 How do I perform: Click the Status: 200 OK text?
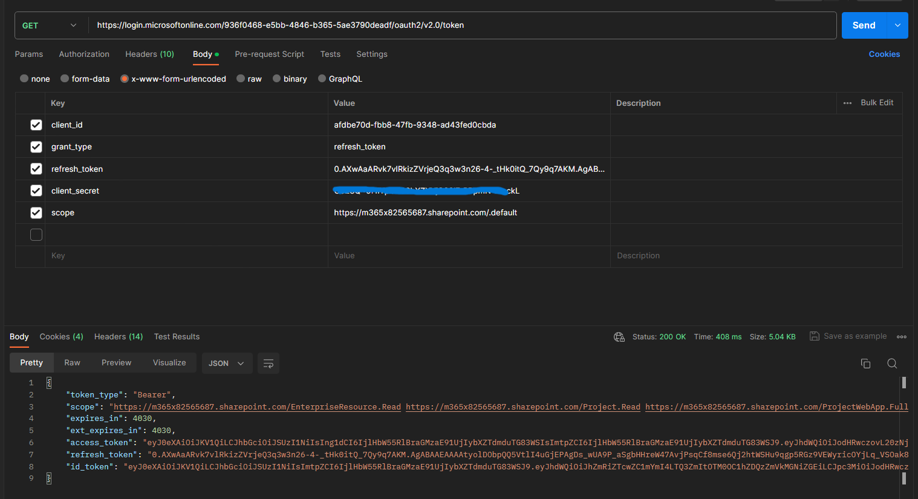click(659, 337)
